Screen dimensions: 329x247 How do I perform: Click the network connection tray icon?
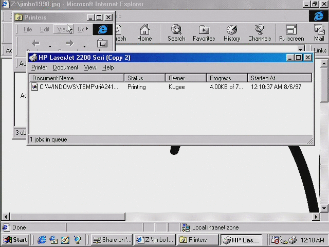pyautogui.click(x=284, y=240)
